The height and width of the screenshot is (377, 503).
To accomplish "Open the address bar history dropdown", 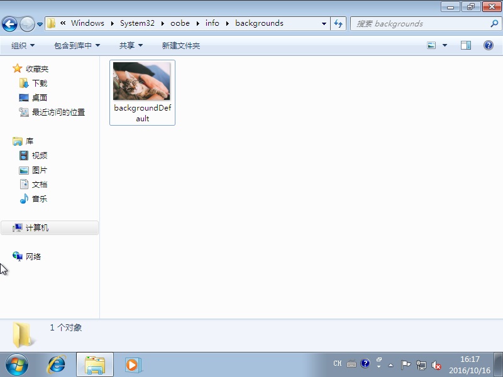I will click(324, 23).
